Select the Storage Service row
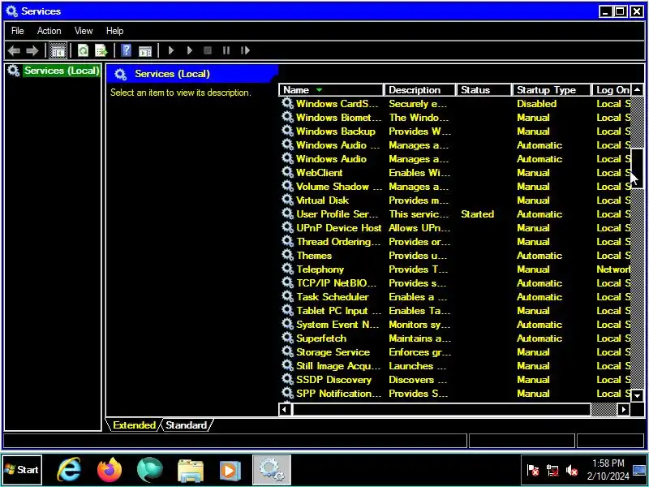The image size is (649, 487). coord(455,352)
